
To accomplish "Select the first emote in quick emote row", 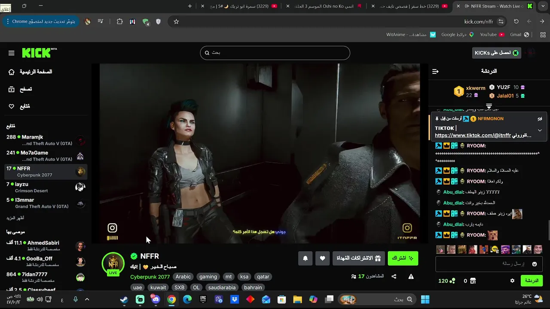I will point(440,249).
